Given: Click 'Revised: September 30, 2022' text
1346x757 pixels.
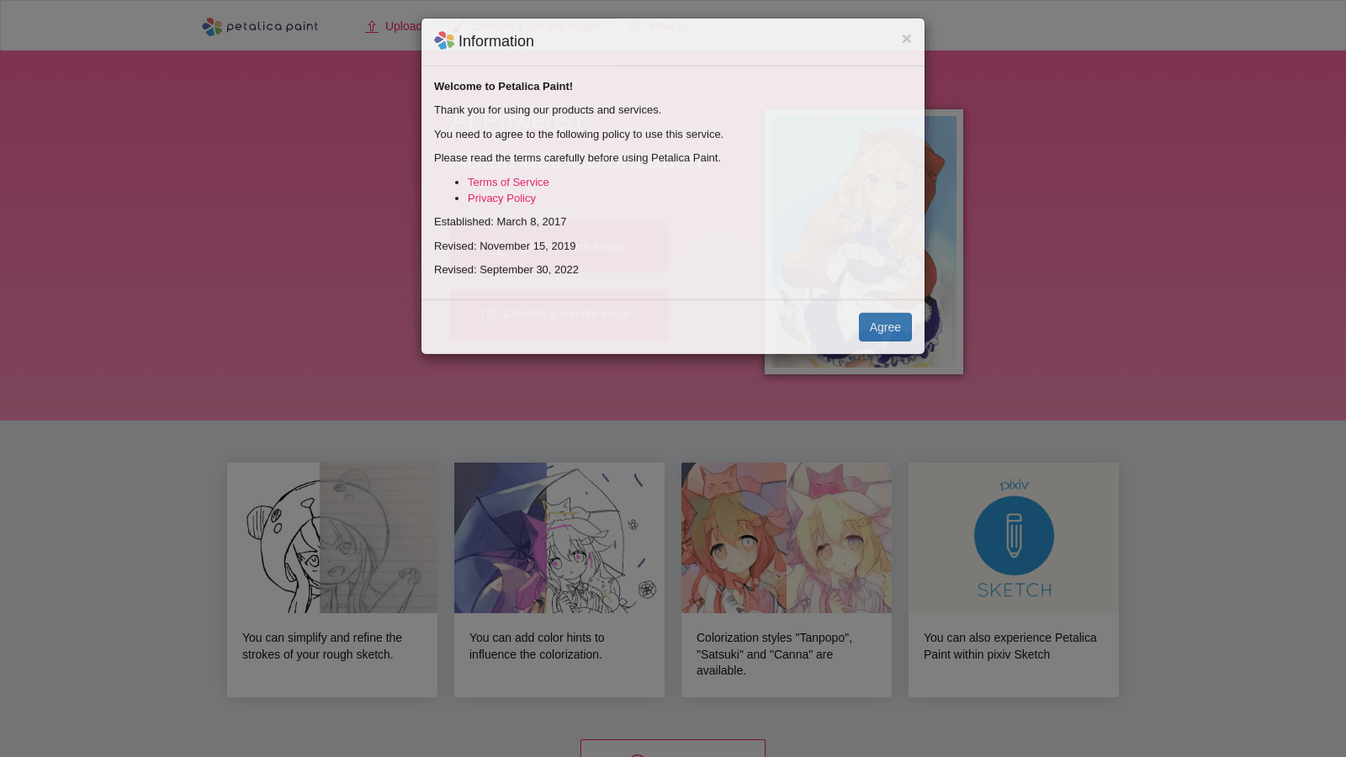Looking at the screenshot, I should point(506,269).
